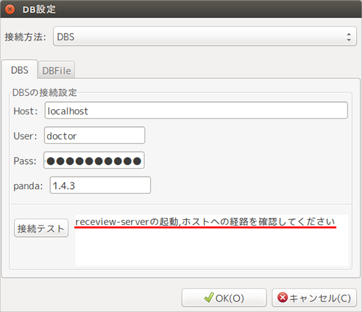Click the up/down arrows of the 接続方法 selector

coord(349,37)
